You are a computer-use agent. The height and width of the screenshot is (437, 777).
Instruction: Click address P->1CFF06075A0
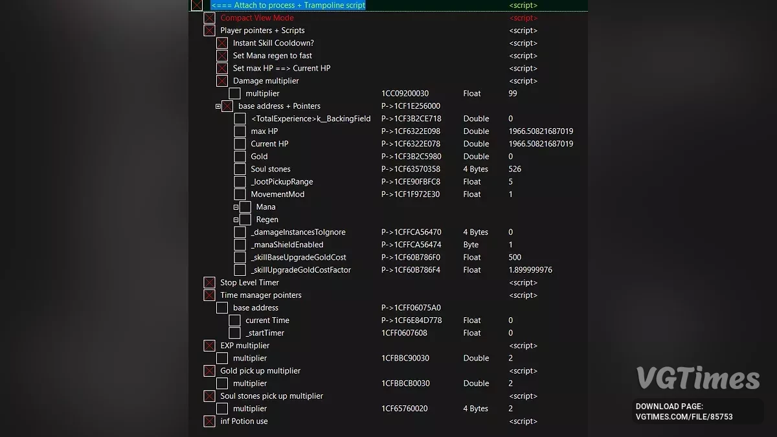tap(411, 308)
